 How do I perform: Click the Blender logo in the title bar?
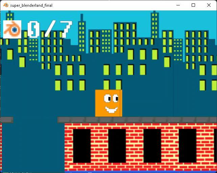point(6,5)
